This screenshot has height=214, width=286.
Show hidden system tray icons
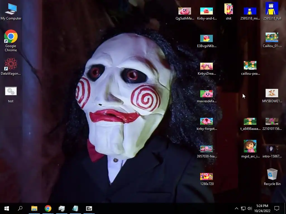tap(236, 208)
